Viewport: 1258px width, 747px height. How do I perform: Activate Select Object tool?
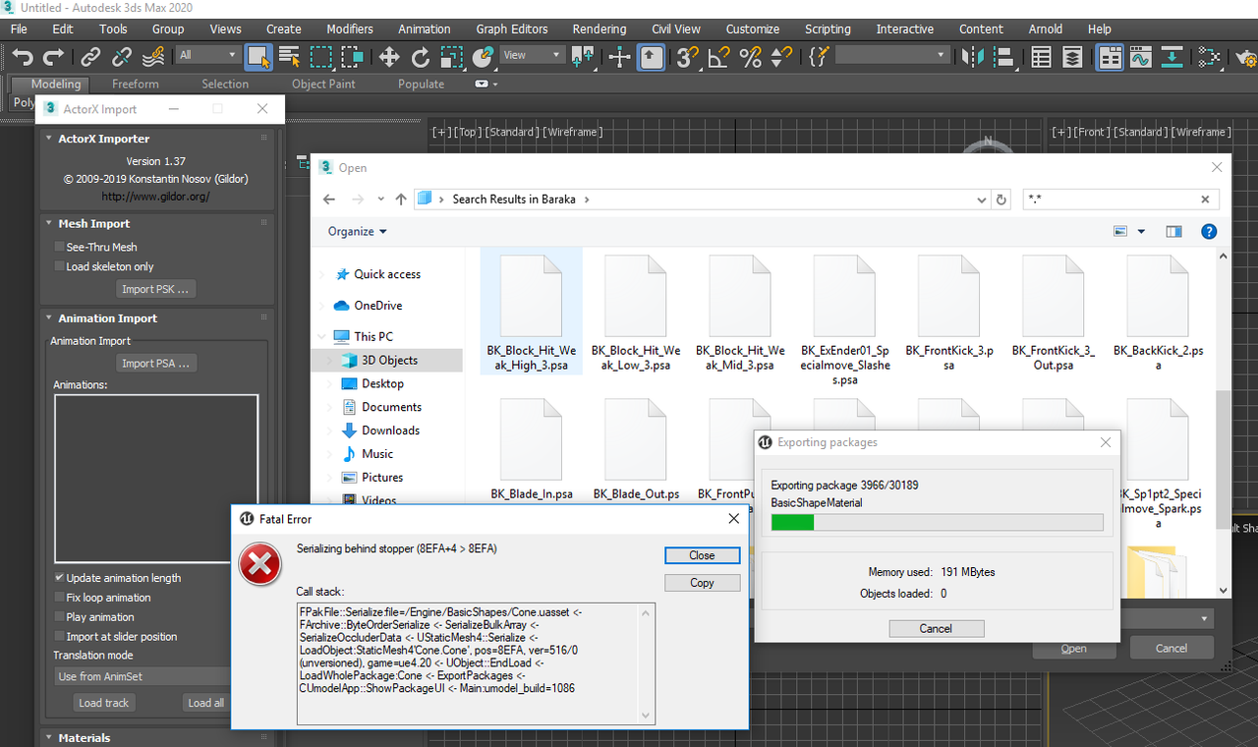point(258,57)
